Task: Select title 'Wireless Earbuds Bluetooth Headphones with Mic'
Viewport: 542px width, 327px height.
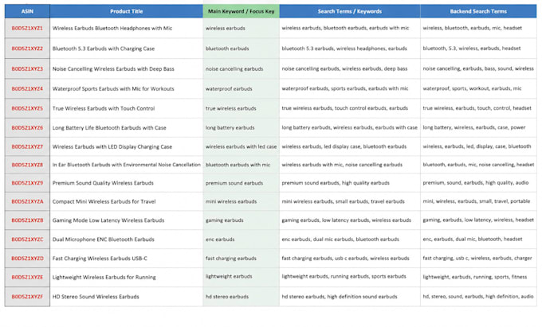Action: (112, 28)
